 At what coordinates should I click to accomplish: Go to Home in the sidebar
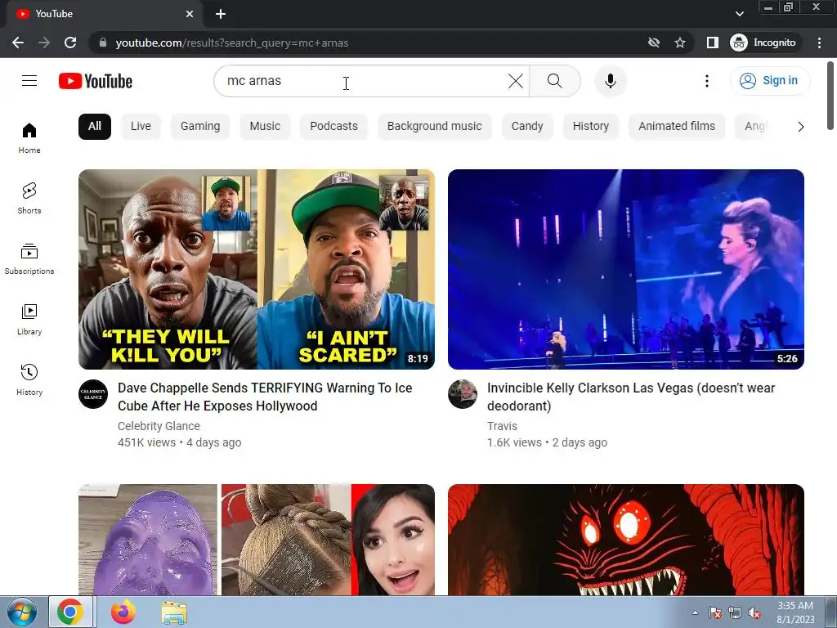pyautogui.click(x=29, y=138)
